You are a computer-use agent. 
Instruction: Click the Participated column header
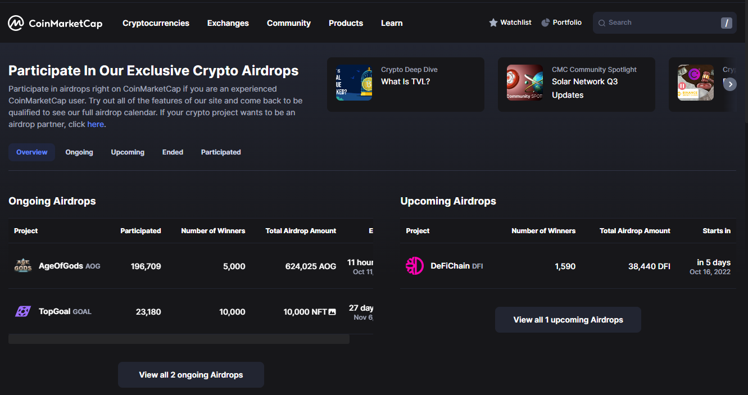pyautogui.click(x=140, y=231)
